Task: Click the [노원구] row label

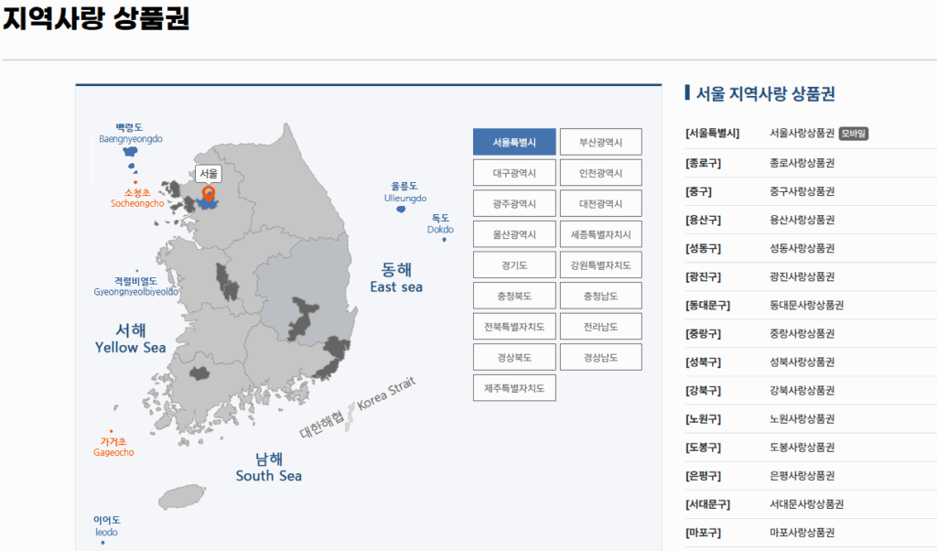Action: point(703,419)
